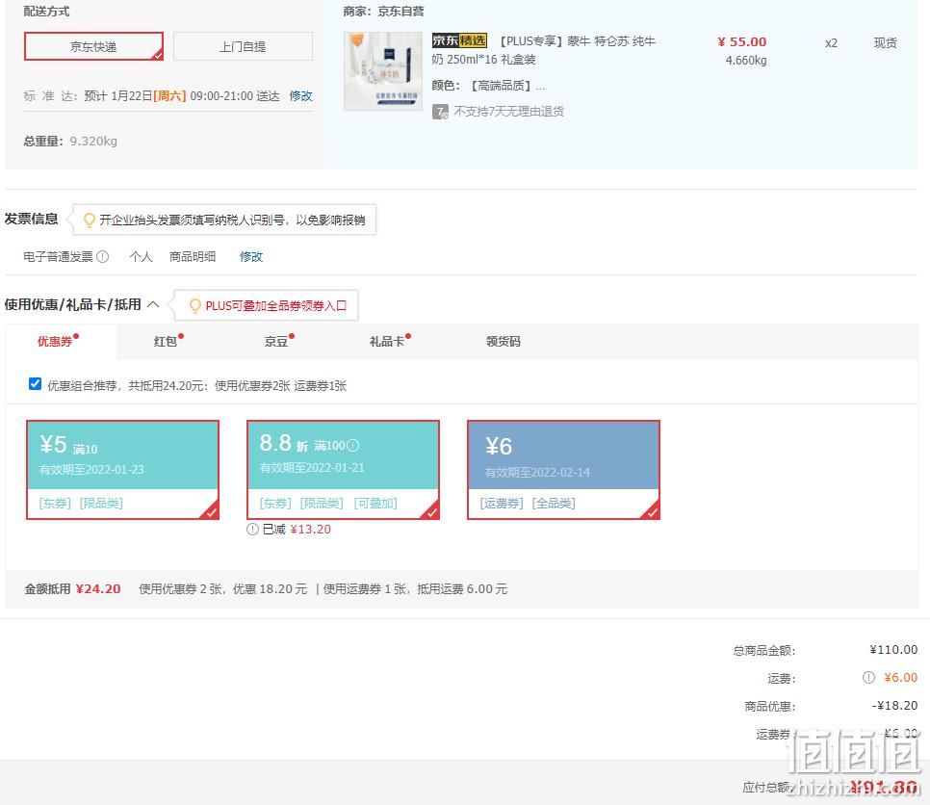
Task: Click the PLUS coupon tip bulb icon
Action: click(194, 305)
